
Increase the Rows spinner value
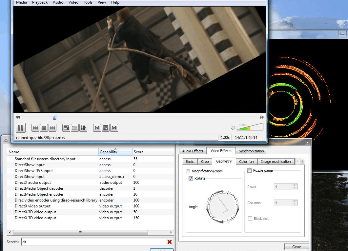point(295,185)
